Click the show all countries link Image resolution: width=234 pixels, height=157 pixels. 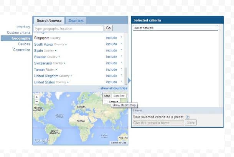[x=114, y=88]
